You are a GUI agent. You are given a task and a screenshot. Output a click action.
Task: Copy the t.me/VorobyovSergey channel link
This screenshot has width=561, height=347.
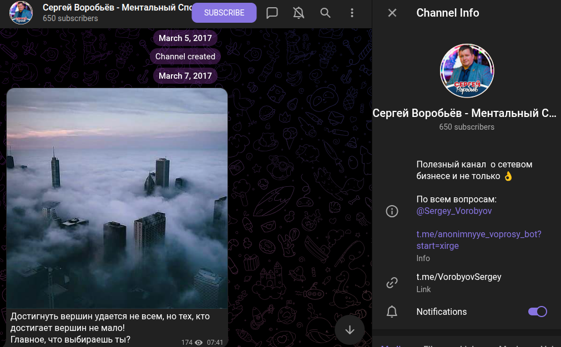point(459,277)
